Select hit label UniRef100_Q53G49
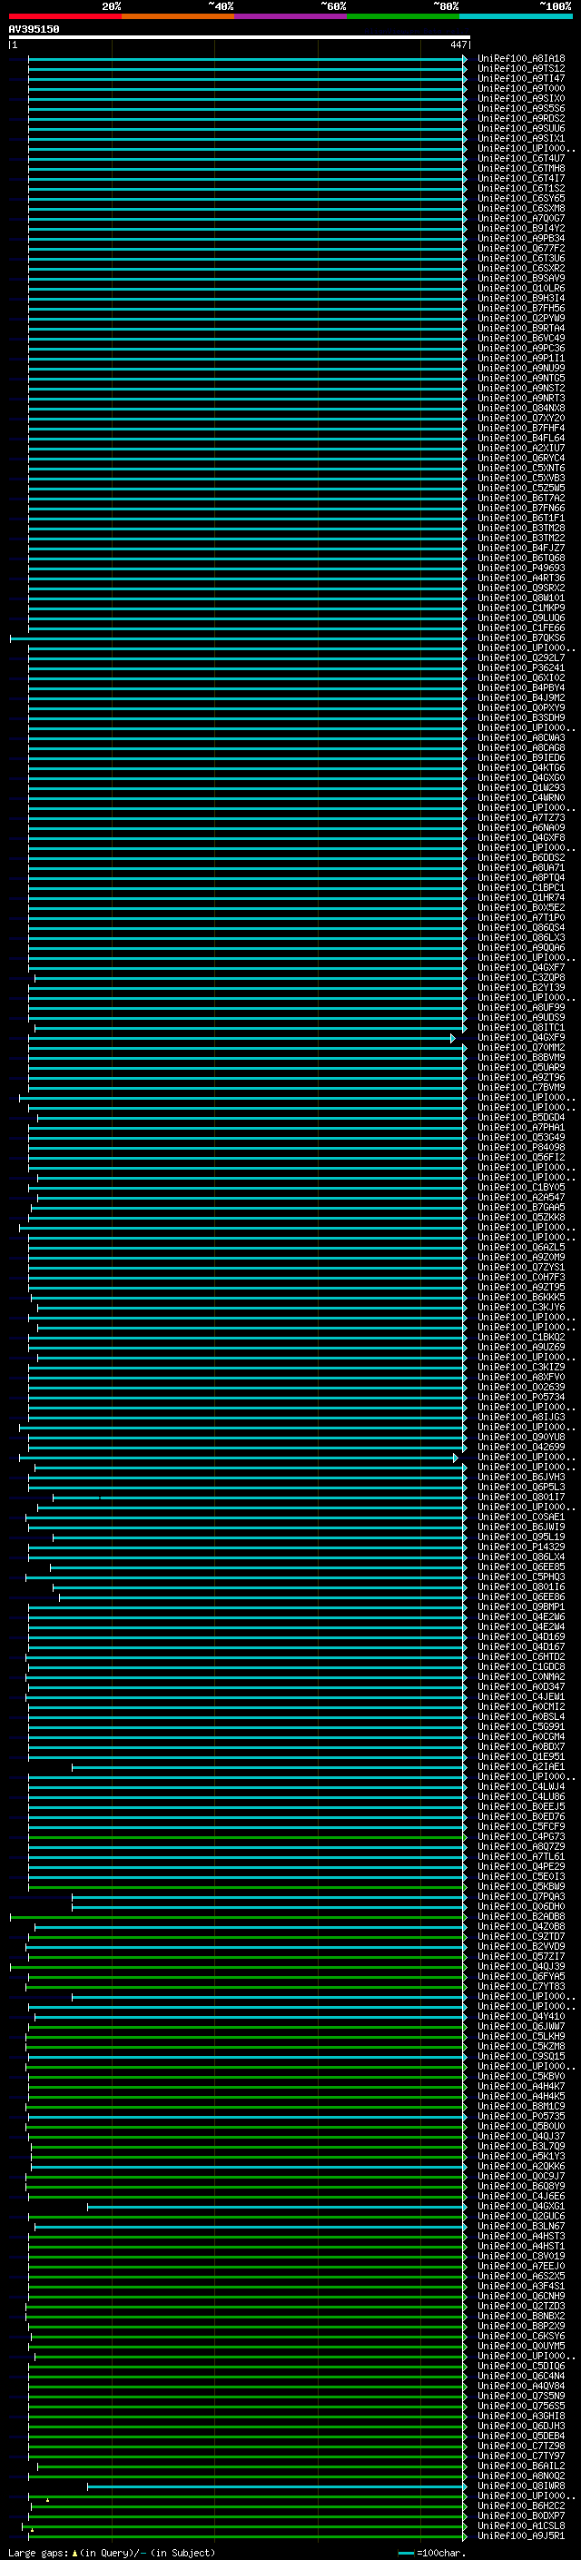 tap(520, 1138)
